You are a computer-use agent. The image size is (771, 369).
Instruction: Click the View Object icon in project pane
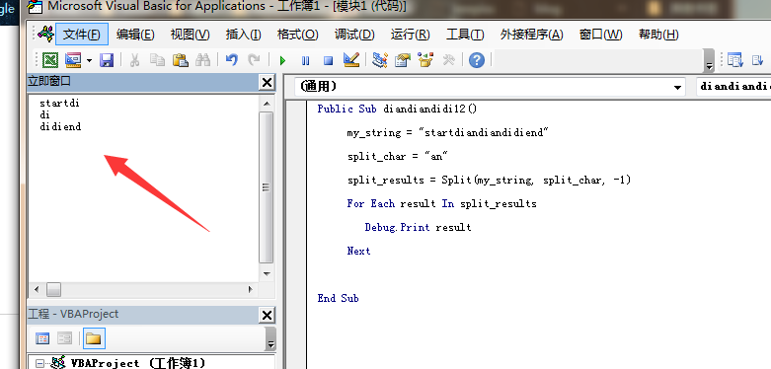(x=65, y=338)
